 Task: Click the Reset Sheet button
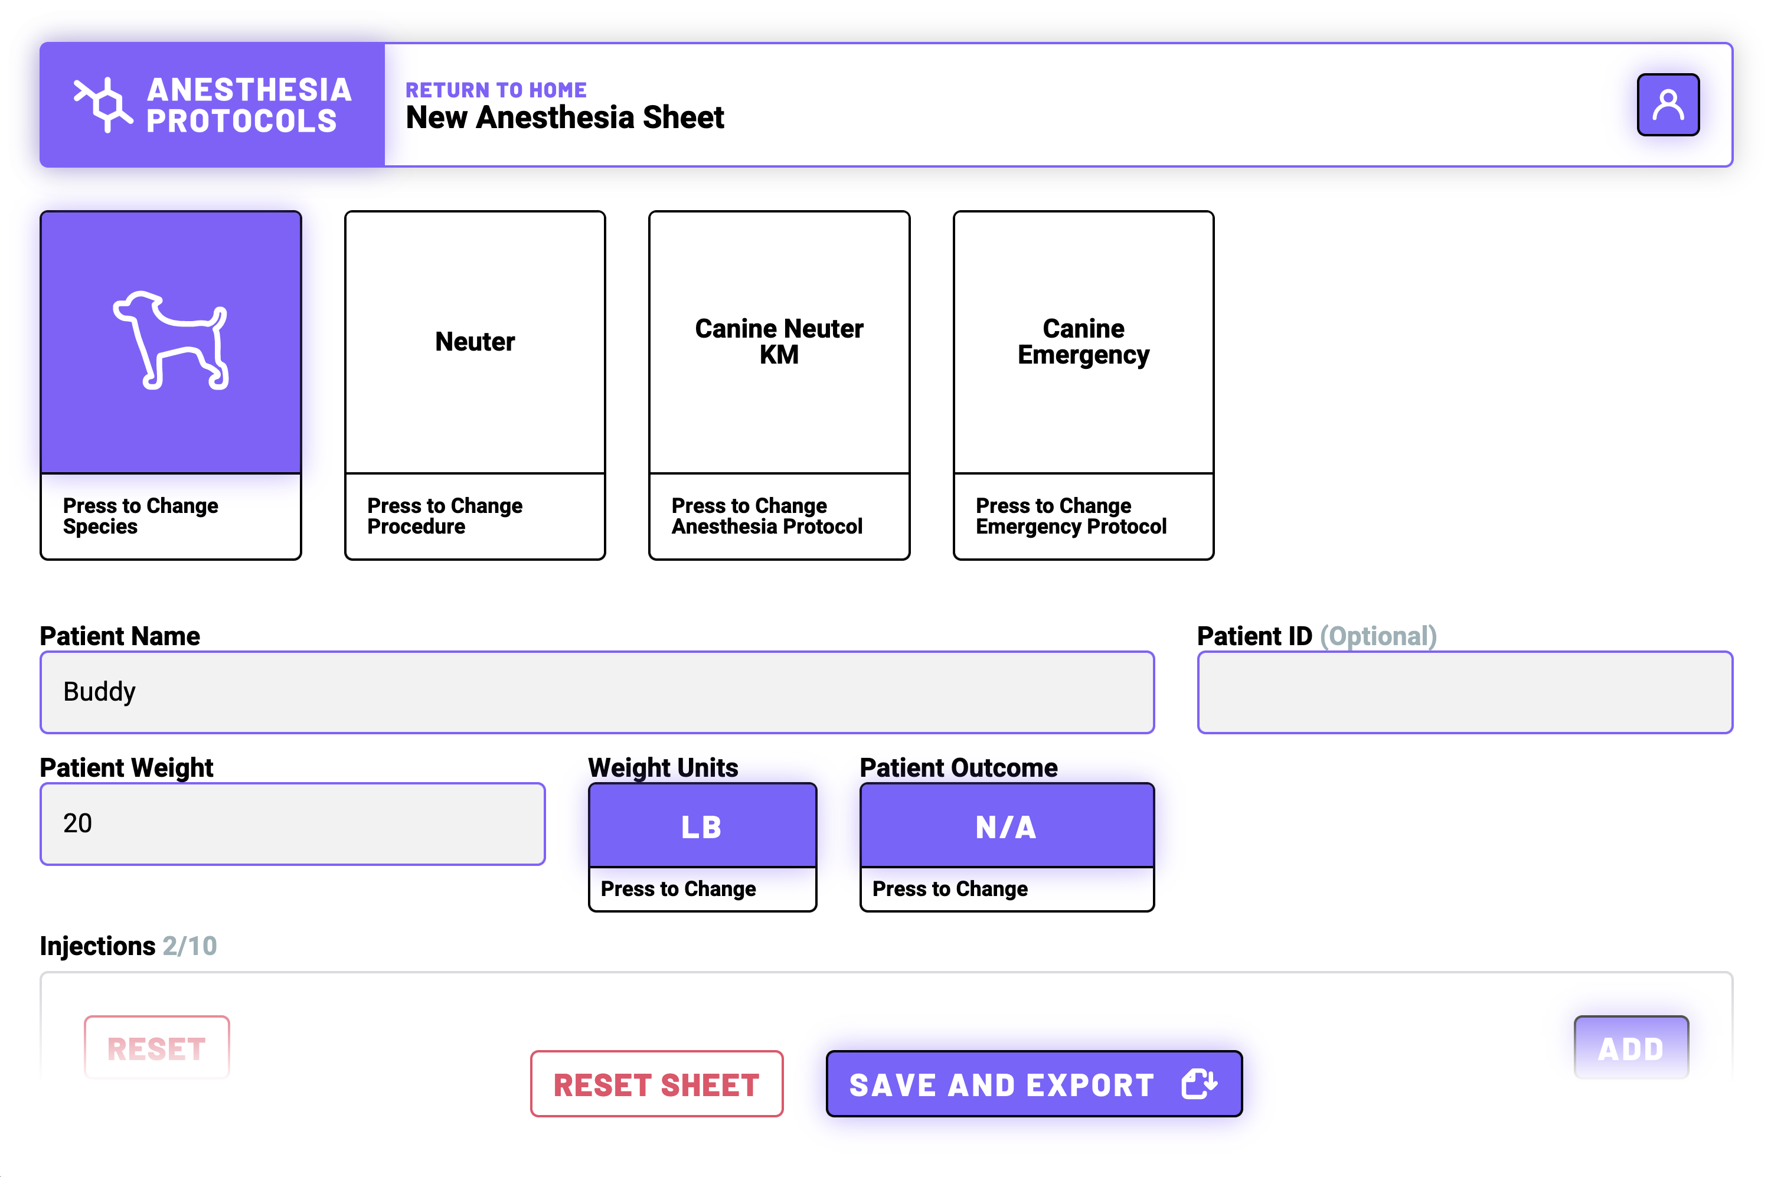tap(657, 1084)
